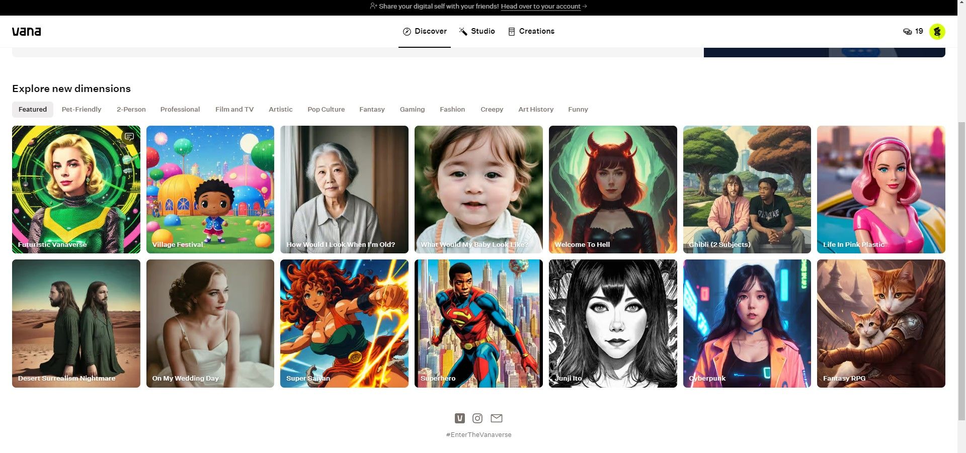966x453 pixels.
Task: Click the Creations icon in the navigation
Action: [x=511, y=31]
